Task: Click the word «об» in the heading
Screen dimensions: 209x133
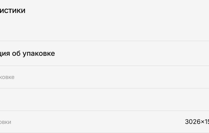Action: (16, 53)
